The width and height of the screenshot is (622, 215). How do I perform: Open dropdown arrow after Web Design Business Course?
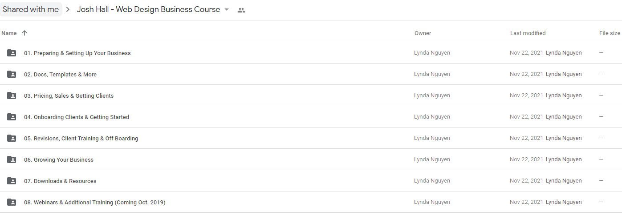click(x=227, y=10)
